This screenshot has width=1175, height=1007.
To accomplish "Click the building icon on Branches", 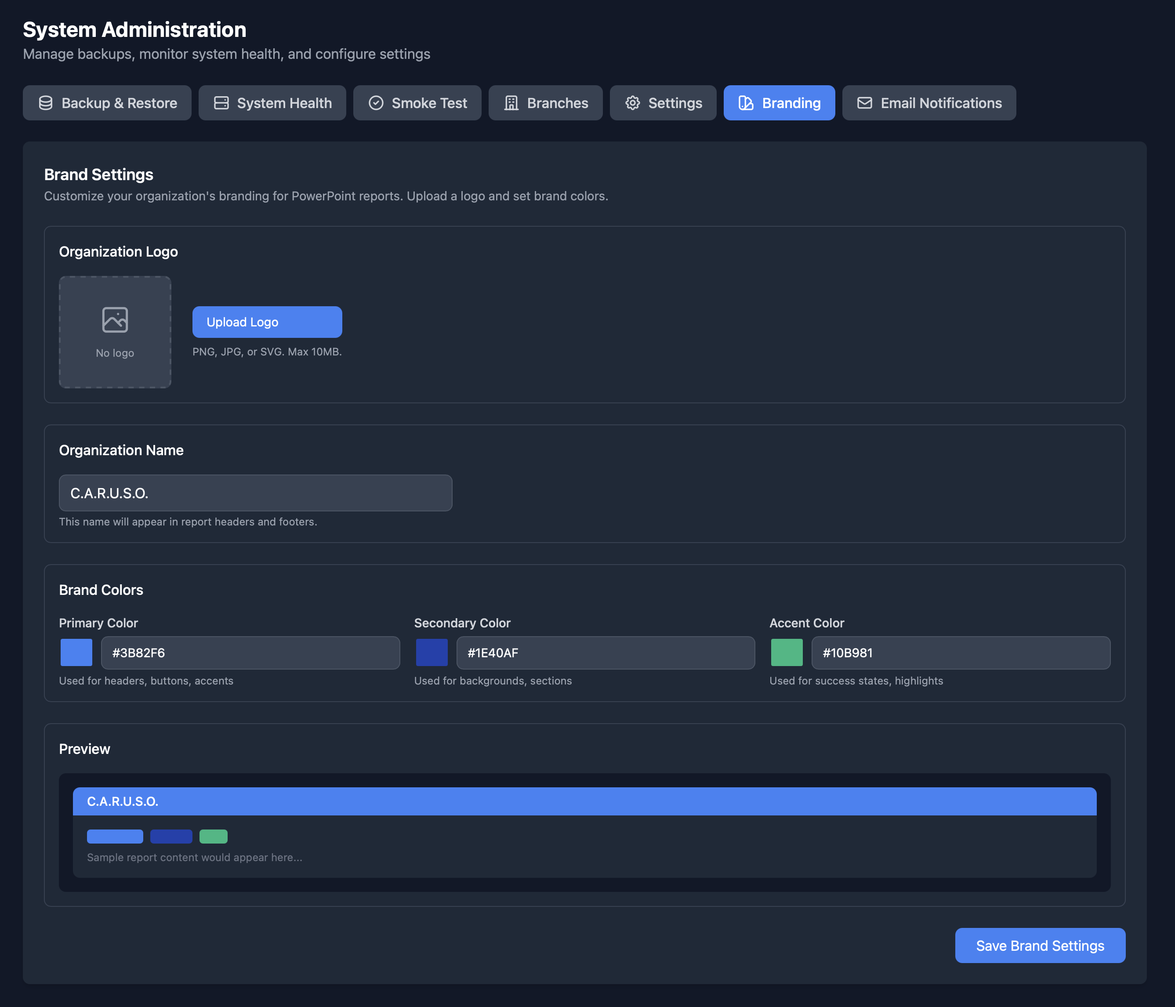I will click(x=511, y=103).
